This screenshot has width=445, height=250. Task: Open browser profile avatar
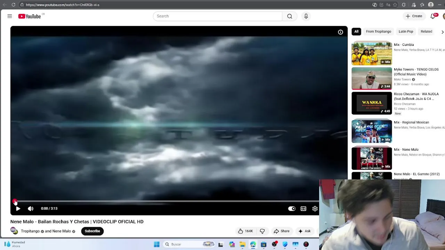click(x=431, y=5)
